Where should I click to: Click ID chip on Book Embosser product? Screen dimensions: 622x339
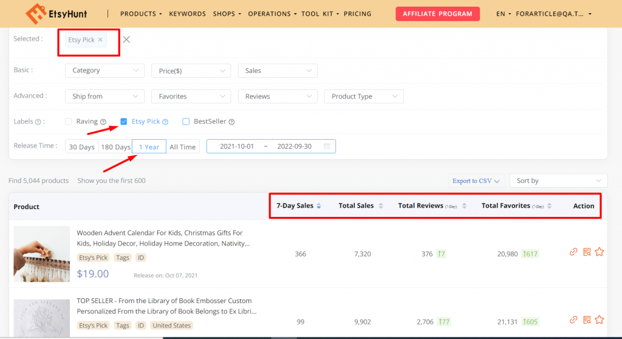click(141, 326)
